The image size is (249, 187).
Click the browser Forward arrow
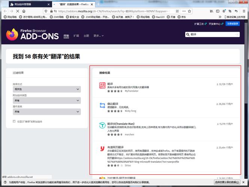coord(12,11)
